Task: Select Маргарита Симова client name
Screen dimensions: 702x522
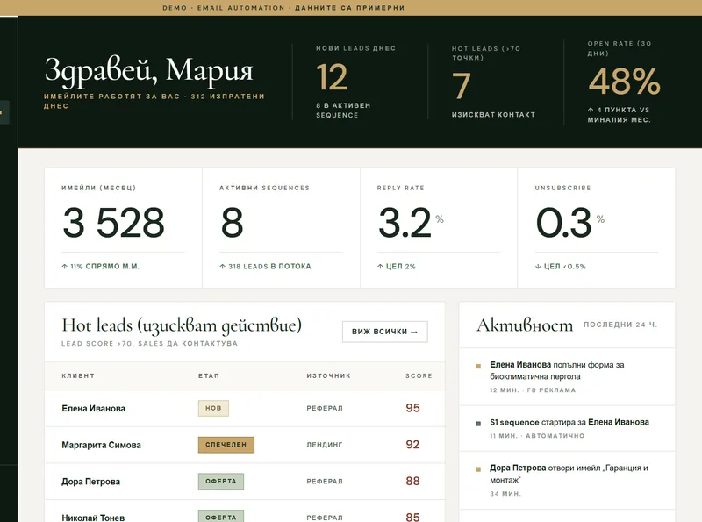Action: 101,445
